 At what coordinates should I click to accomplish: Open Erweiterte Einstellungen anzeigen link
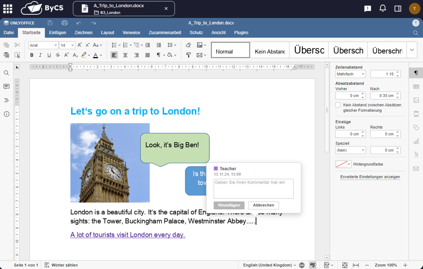click(x=370, y=177)
